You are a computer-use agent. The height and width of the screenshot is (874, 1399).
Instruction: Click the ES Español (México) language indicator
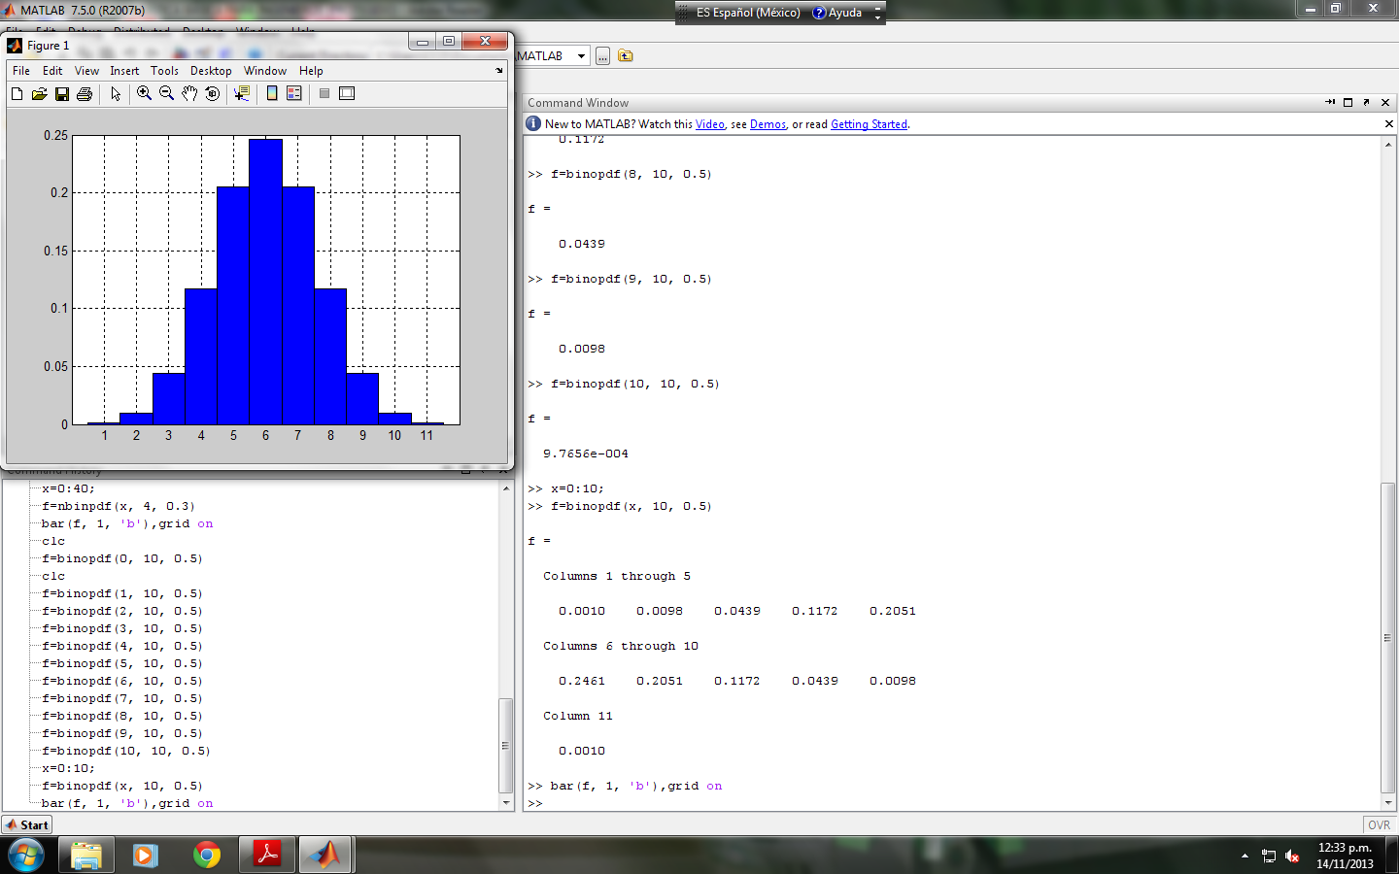[x=748, y=13]
